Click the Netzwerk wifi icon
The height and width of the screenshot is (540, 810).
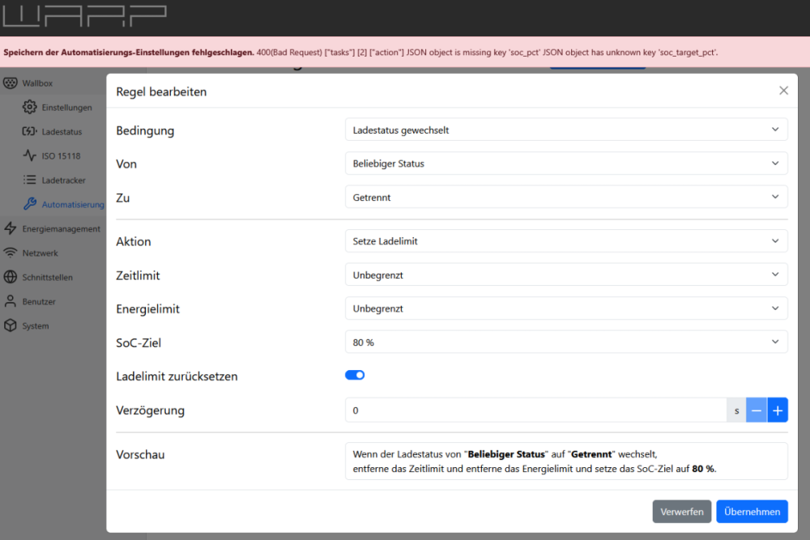11,253
